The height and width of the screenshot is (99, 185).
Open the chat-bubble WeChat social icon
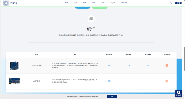(176, 3)
